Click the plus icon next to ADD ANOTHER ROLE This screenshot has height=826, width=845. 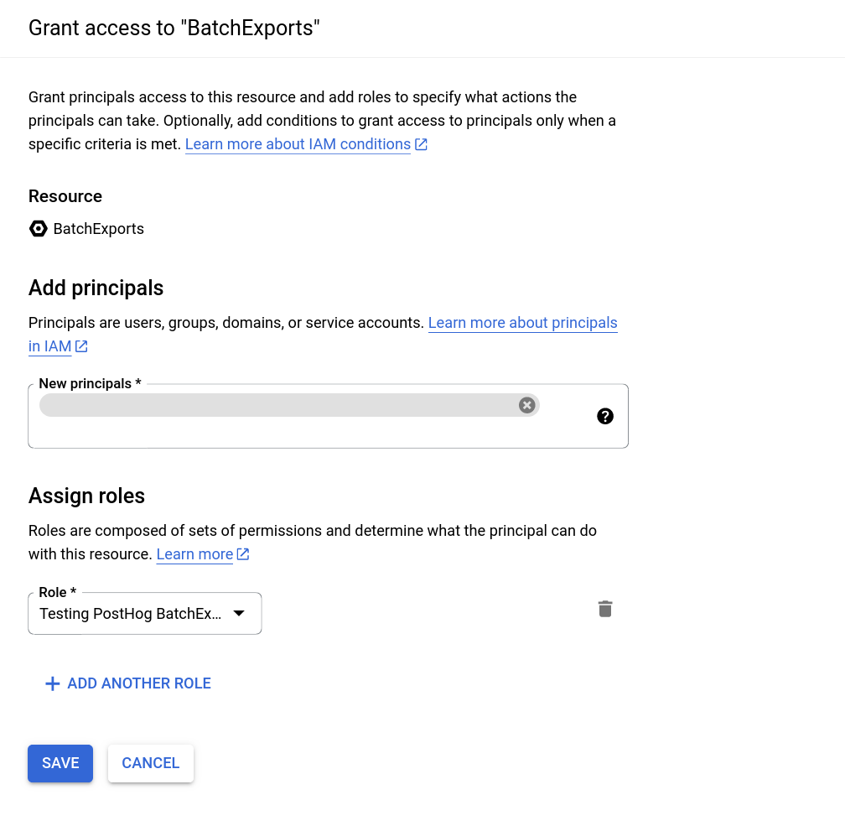click(x=51, y=683)
